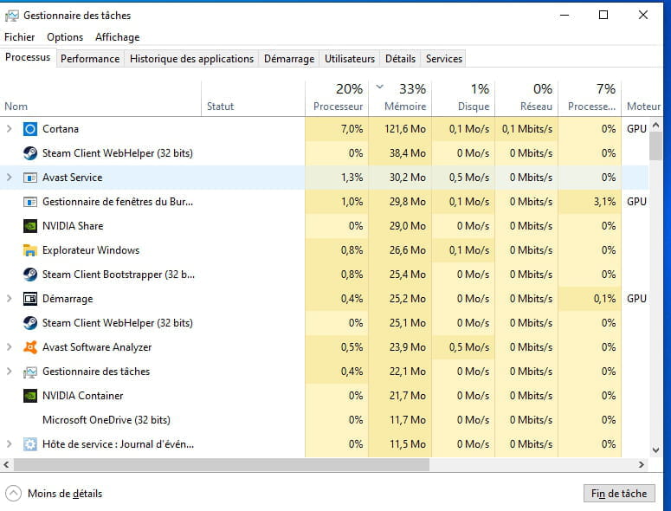
Task: Click the vertical scrollbar down arrow
Action: tap(655, 450)
